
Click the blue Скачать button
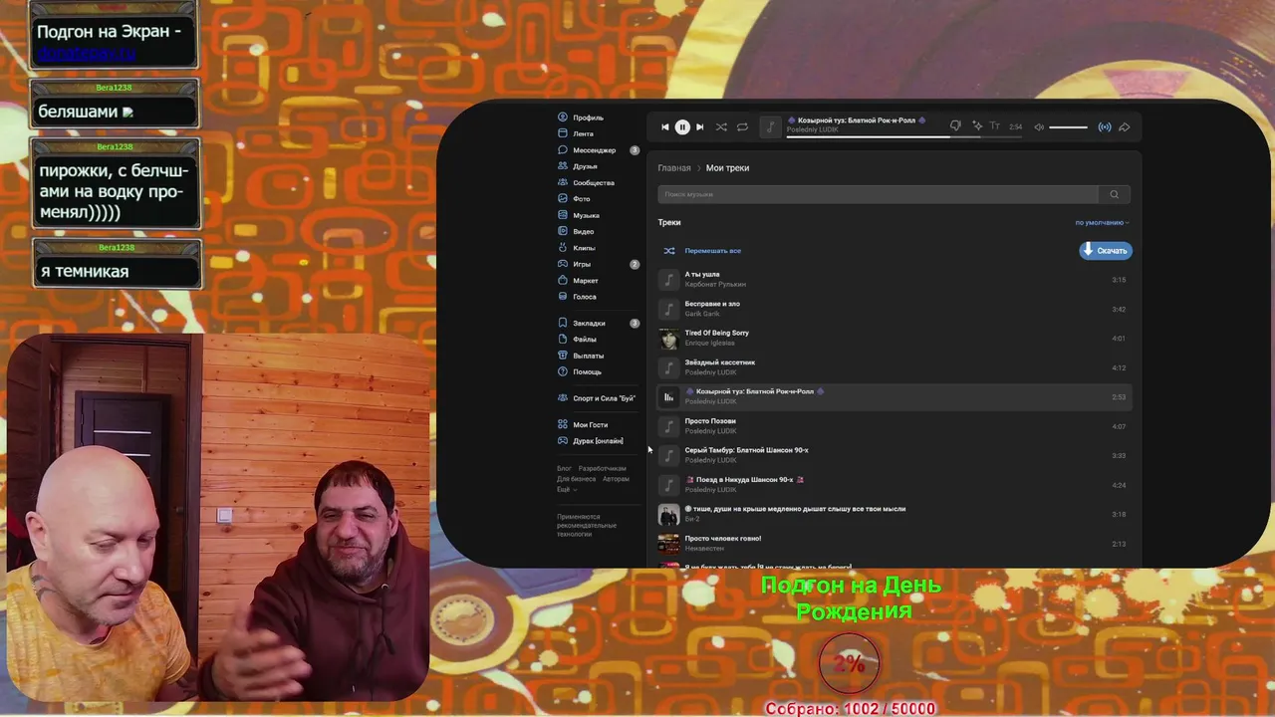click(1106, 251)
